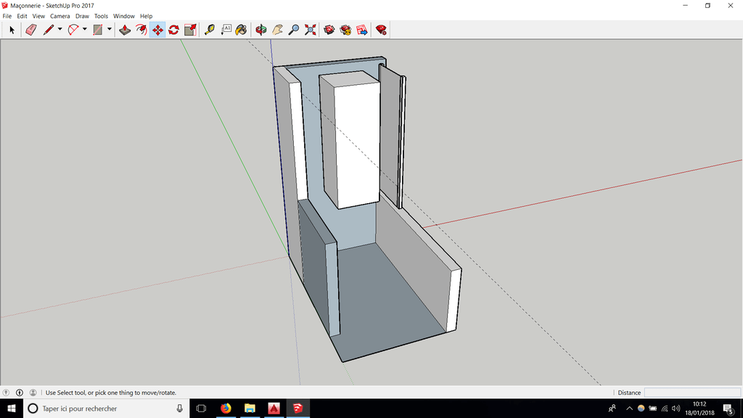Click the battery status tray icon
This screenshot has height=418, width=743.
click(653, 409)
